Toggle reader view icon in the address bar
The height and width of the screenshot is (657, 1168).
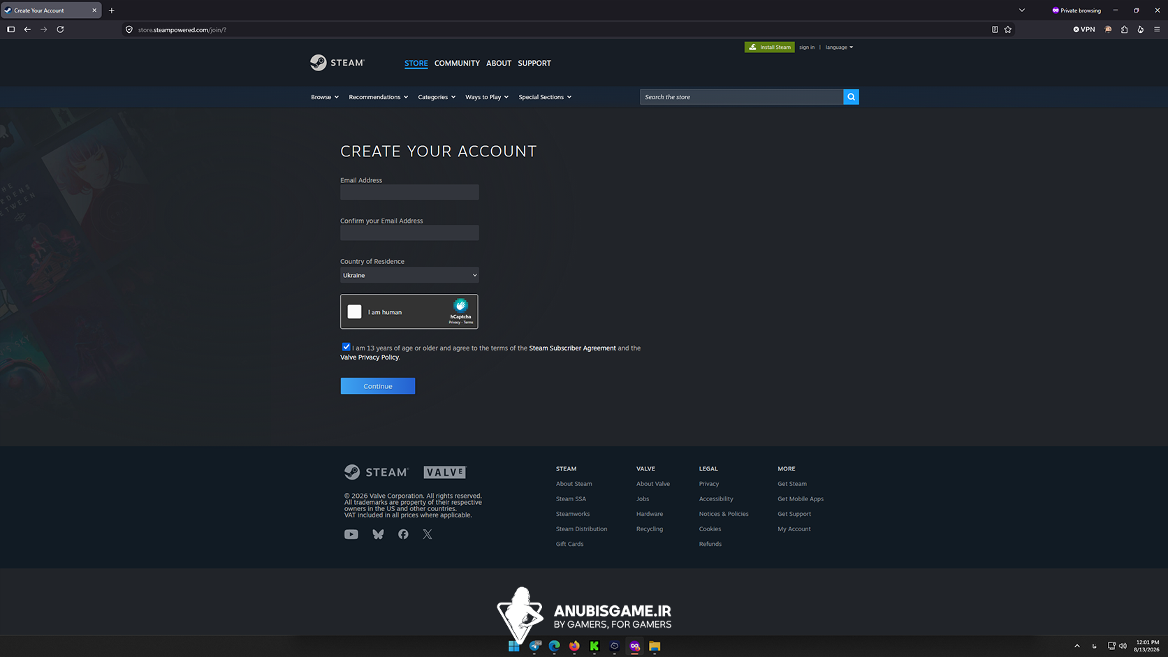(995, 29)
